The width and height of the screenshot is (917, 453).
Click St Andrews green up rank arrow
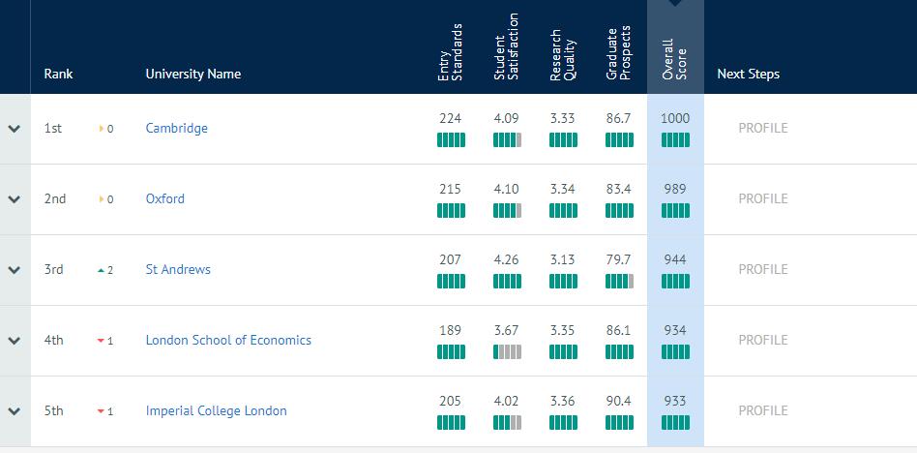[x=102, y=270]
